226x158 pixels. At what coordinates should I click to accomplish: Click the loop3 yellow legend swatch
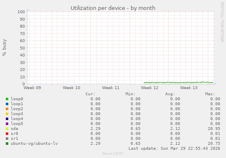7,114
